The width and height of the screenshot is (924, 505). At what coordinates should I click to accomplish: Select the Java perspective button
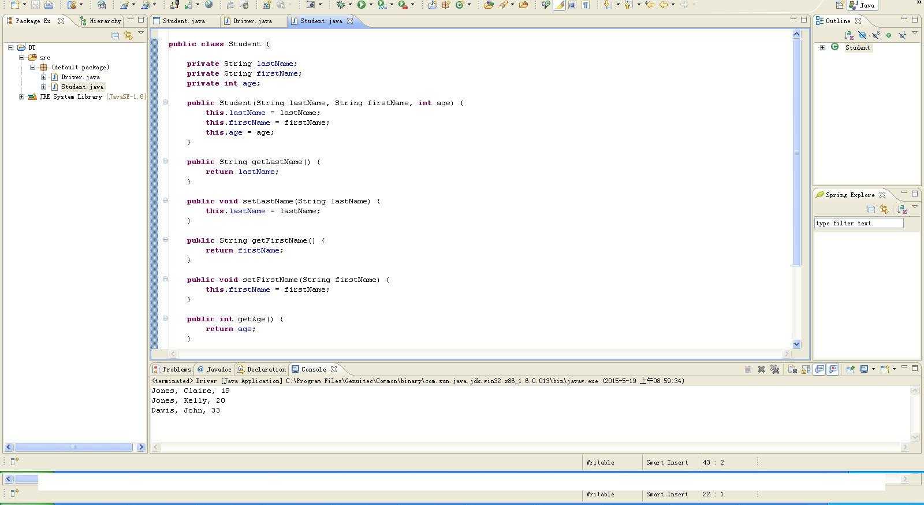862,5
